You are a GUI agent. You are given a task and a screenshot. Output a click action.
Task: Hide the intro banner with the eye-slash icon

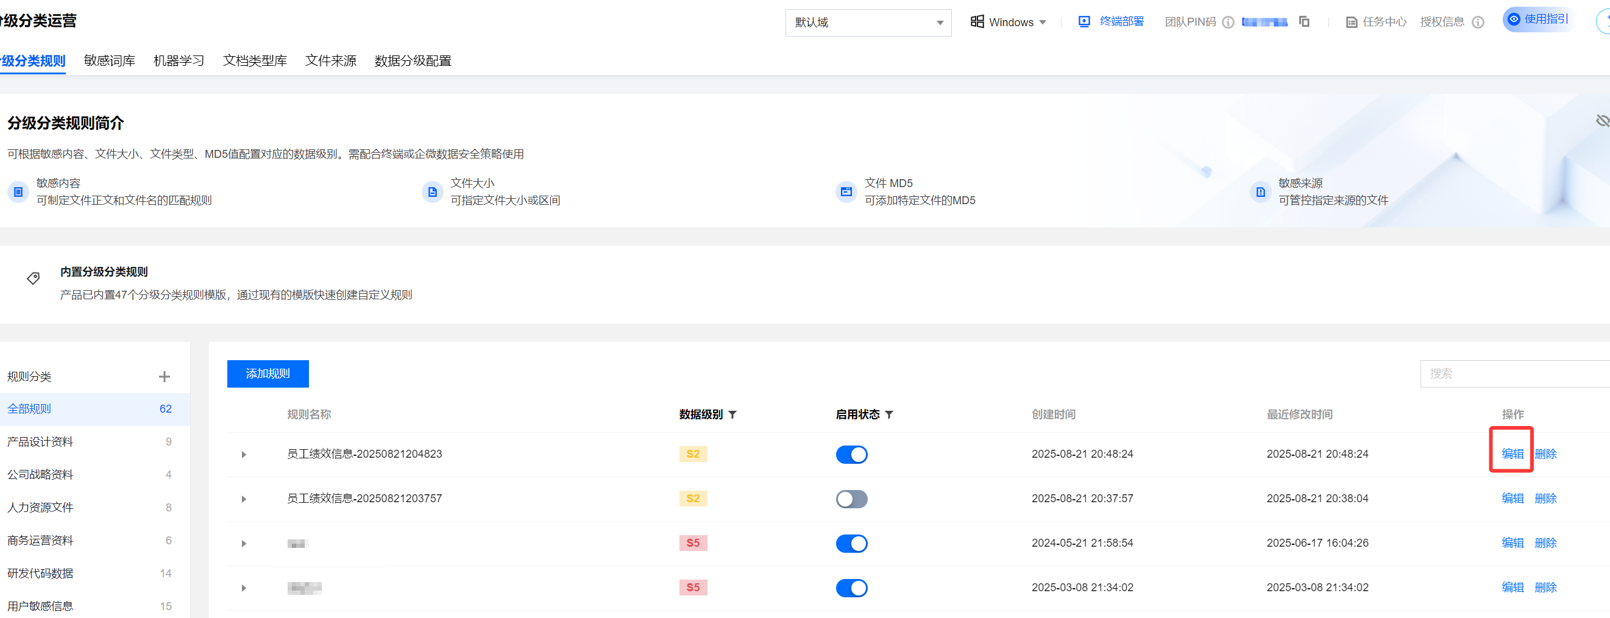tap(1602, 121)
